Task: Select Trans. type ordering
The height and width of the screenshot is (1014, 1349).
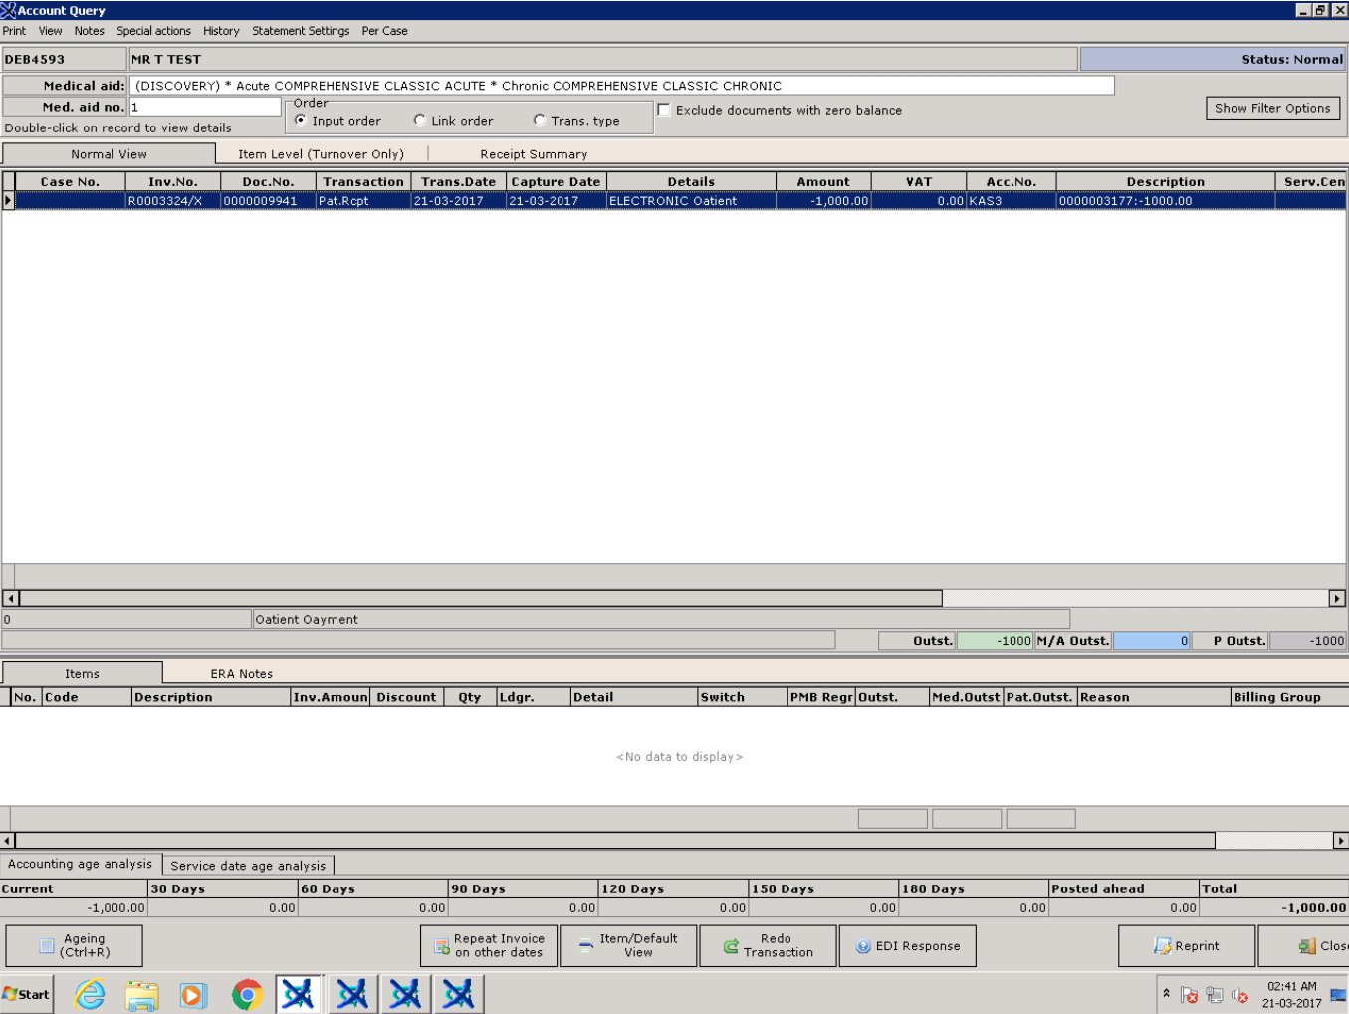Action: pos(539,120)
